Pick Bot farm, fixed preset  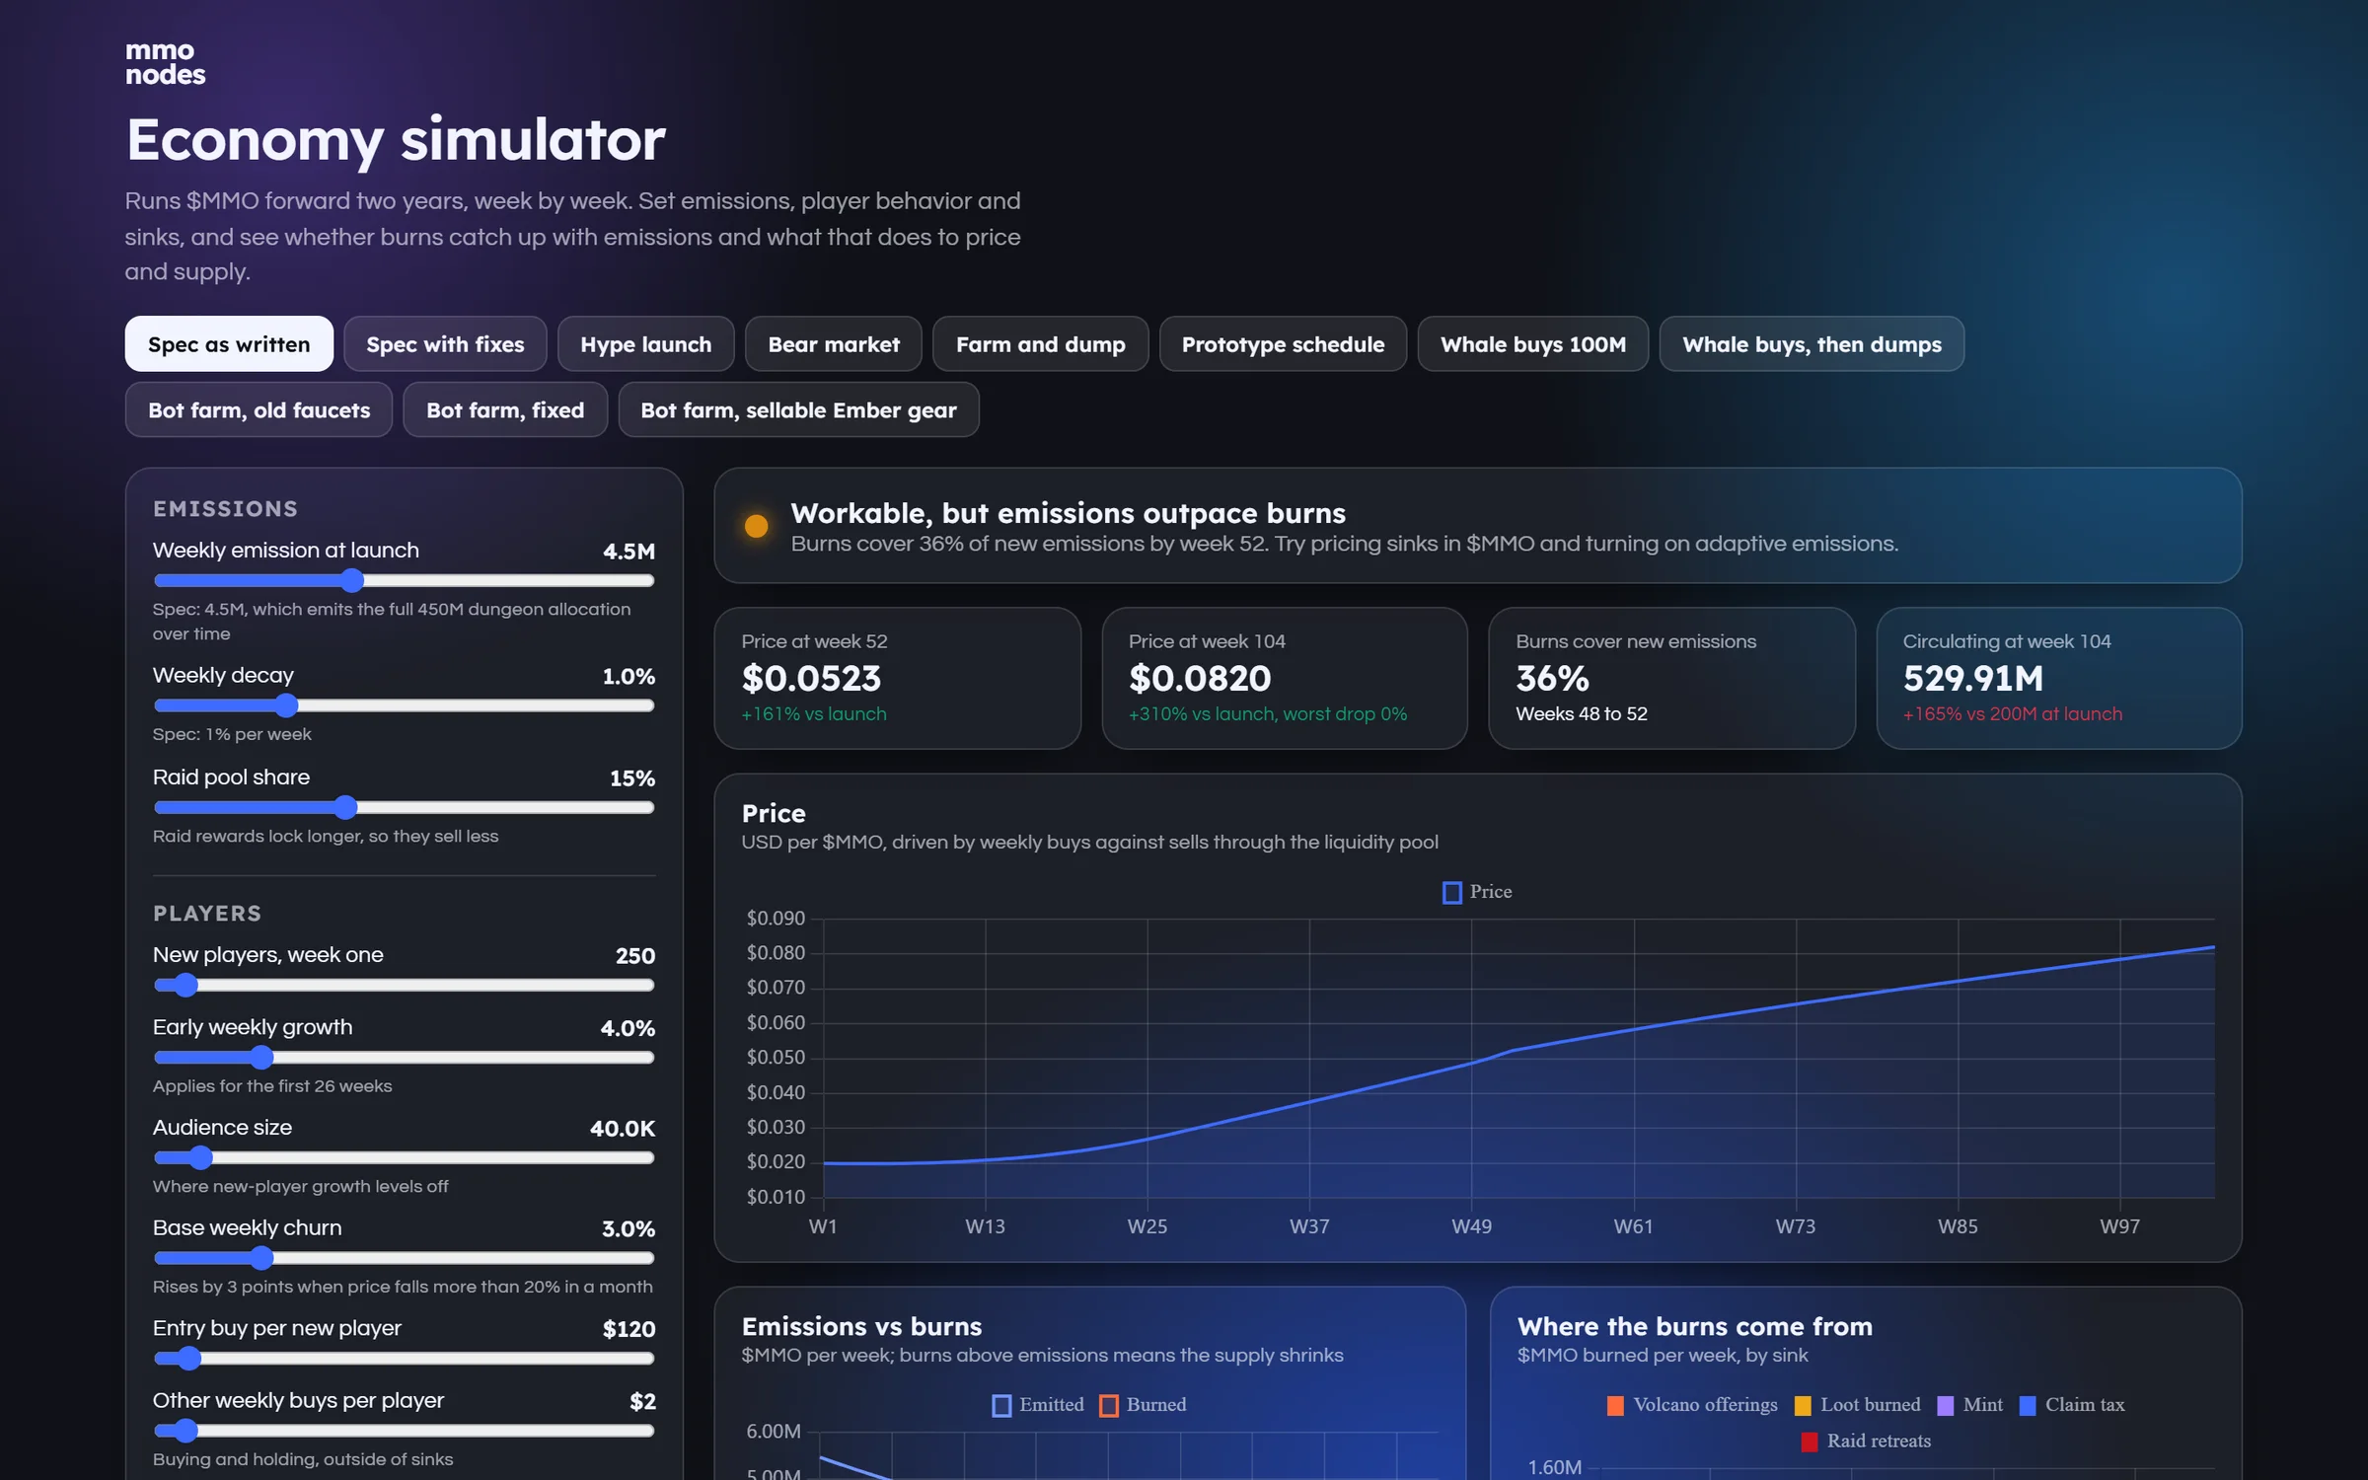click(505, 409)
